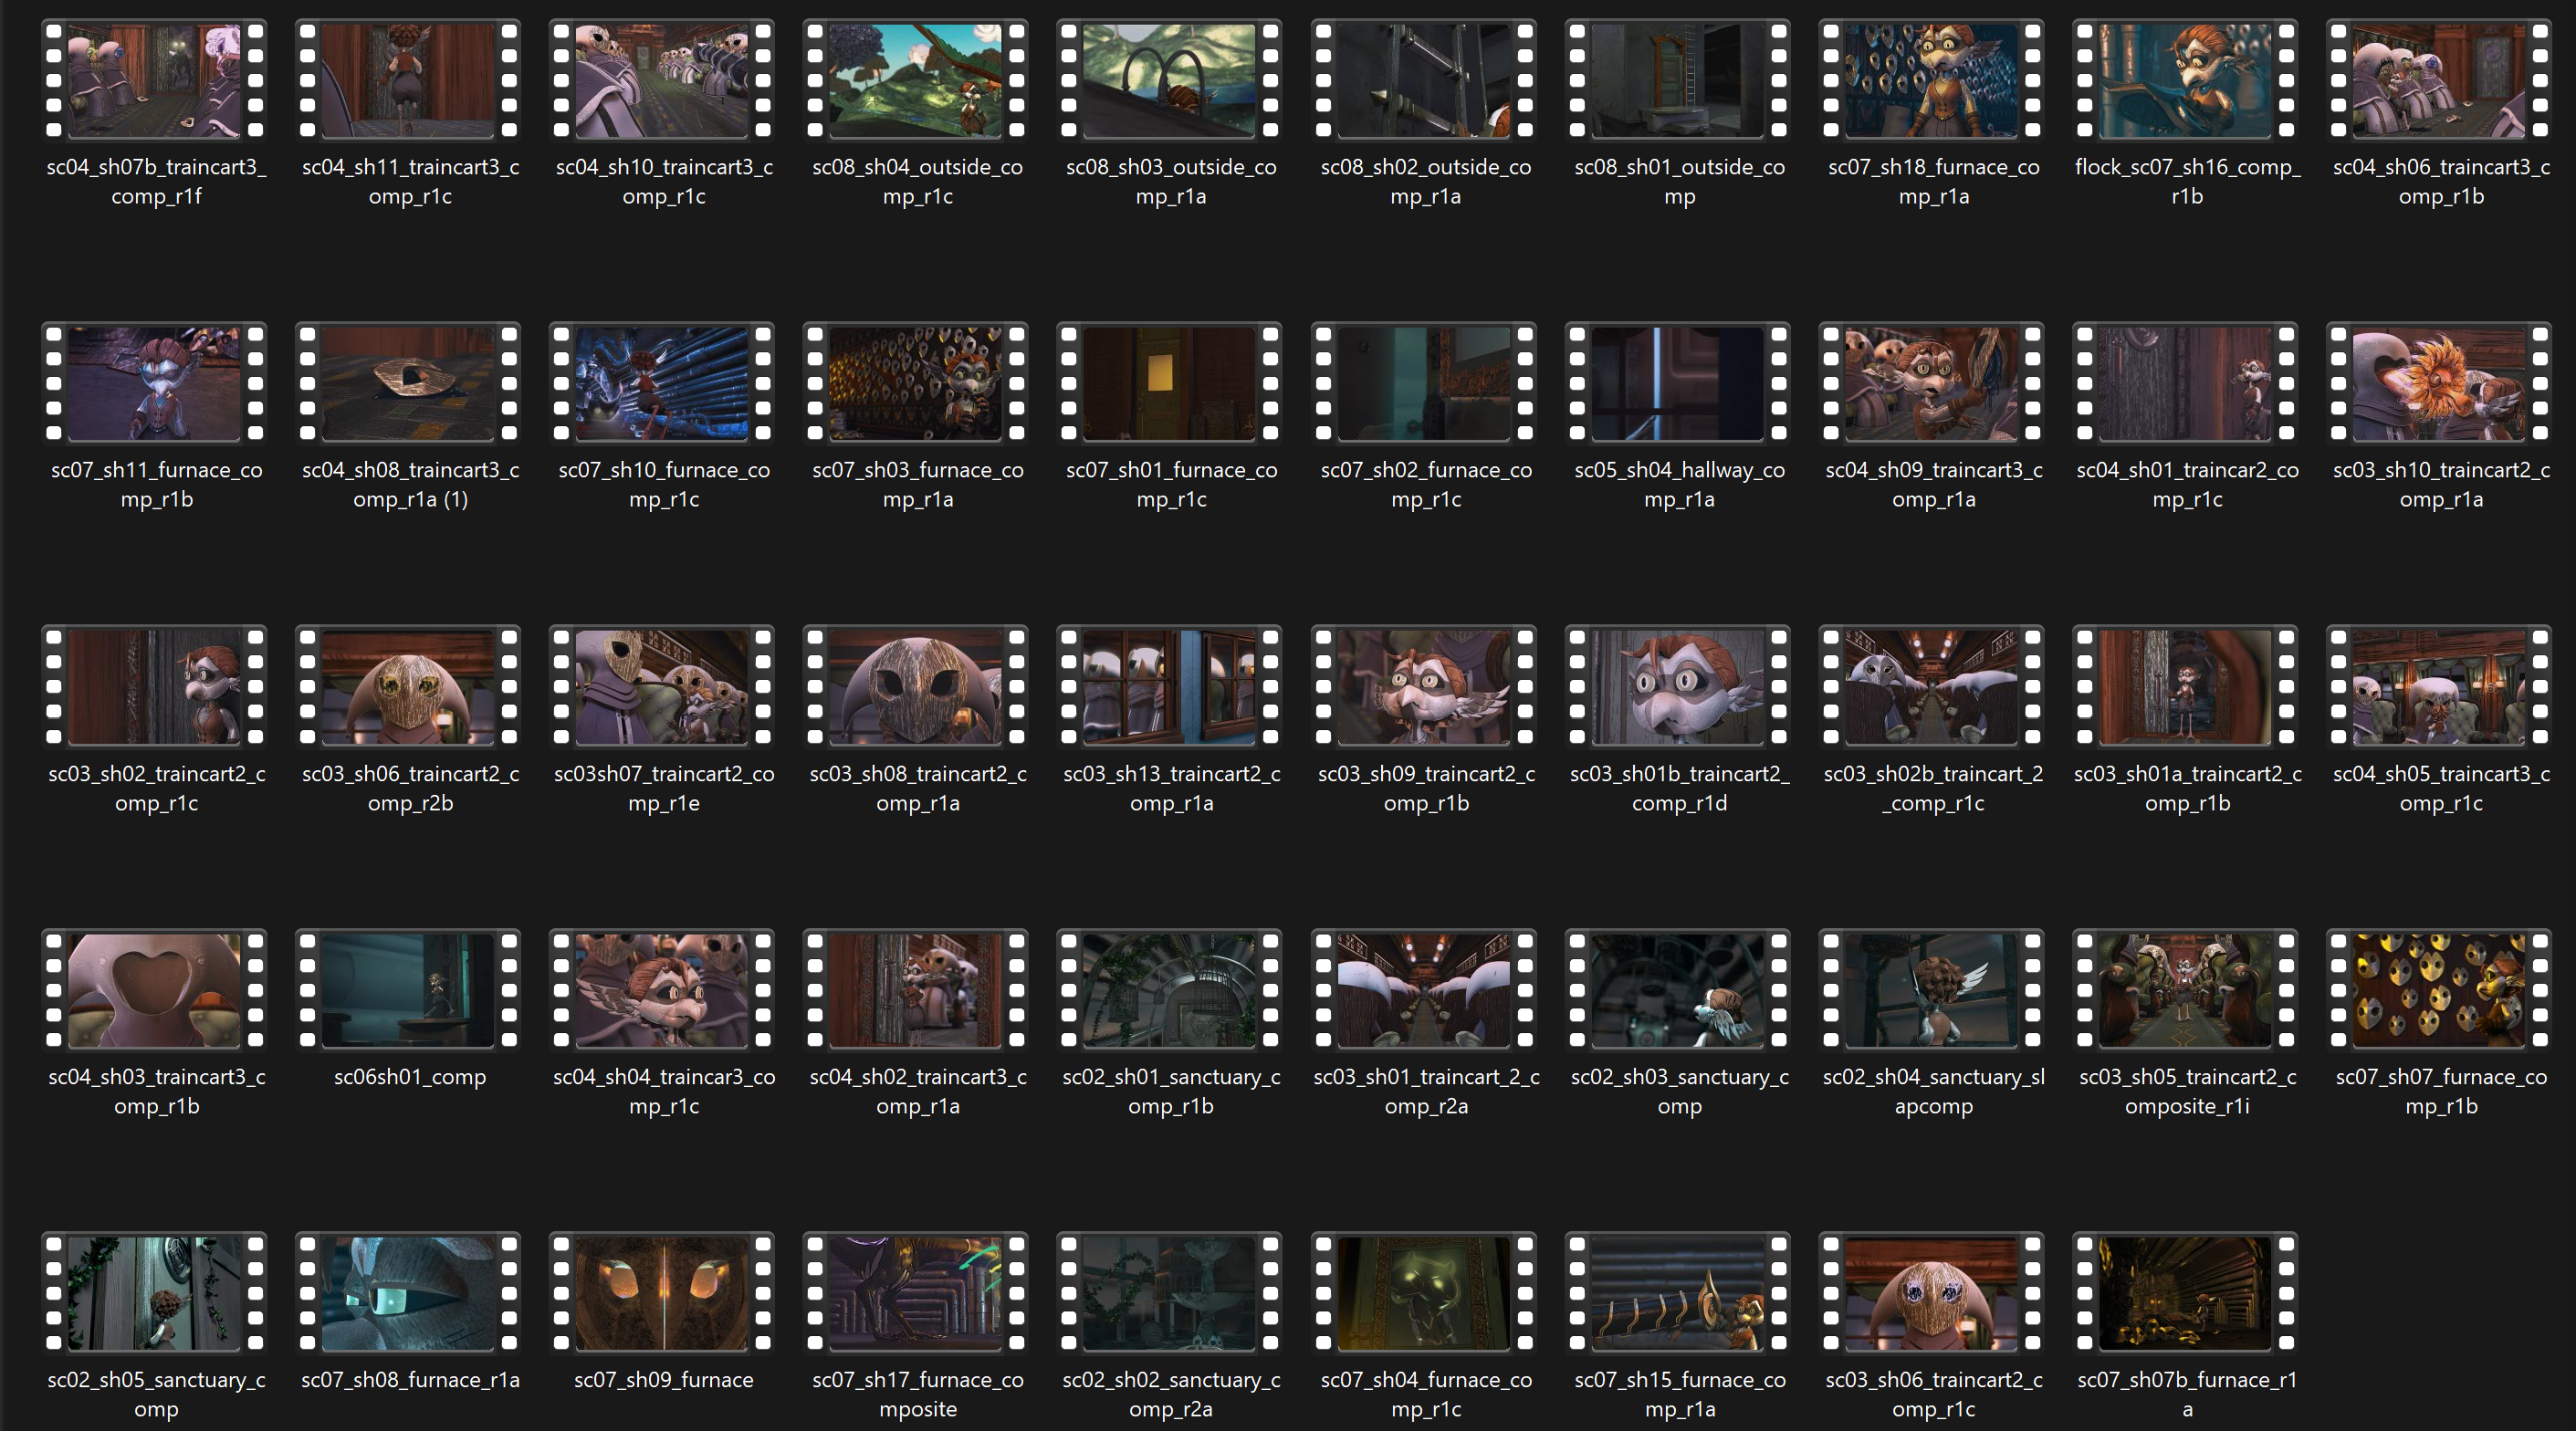The image size is (2576, 1431).
Task: Select the sc04_sh03_traincart3_comp_r1b video icon
Action: pyautogui.click(x=154, y=990)
